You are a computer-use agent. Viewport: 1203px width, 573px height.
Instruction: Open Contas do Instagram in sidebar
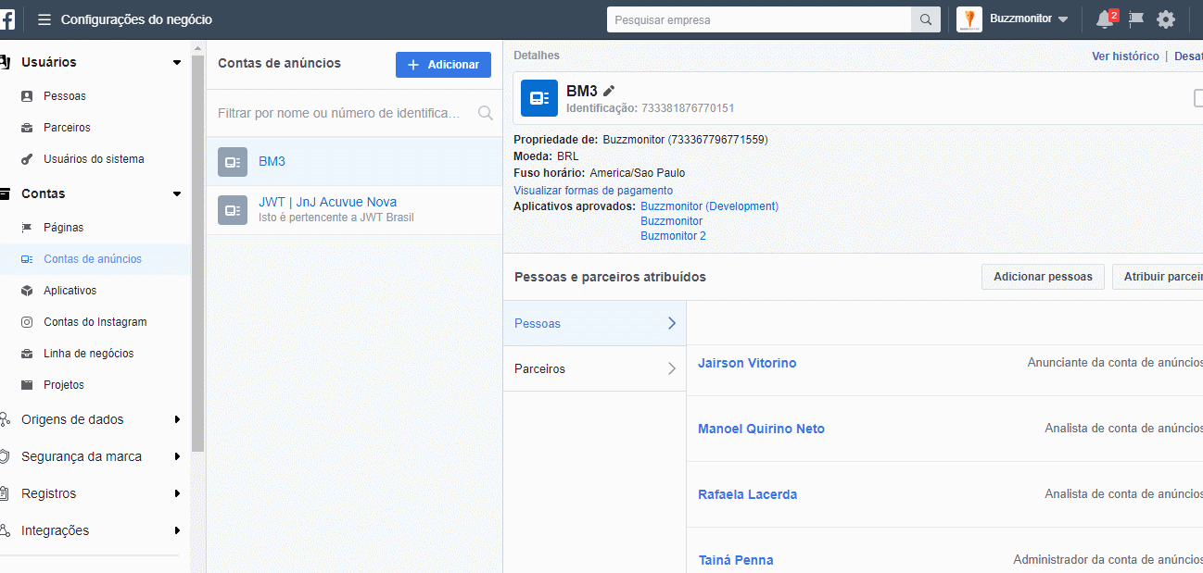[95, 322]
